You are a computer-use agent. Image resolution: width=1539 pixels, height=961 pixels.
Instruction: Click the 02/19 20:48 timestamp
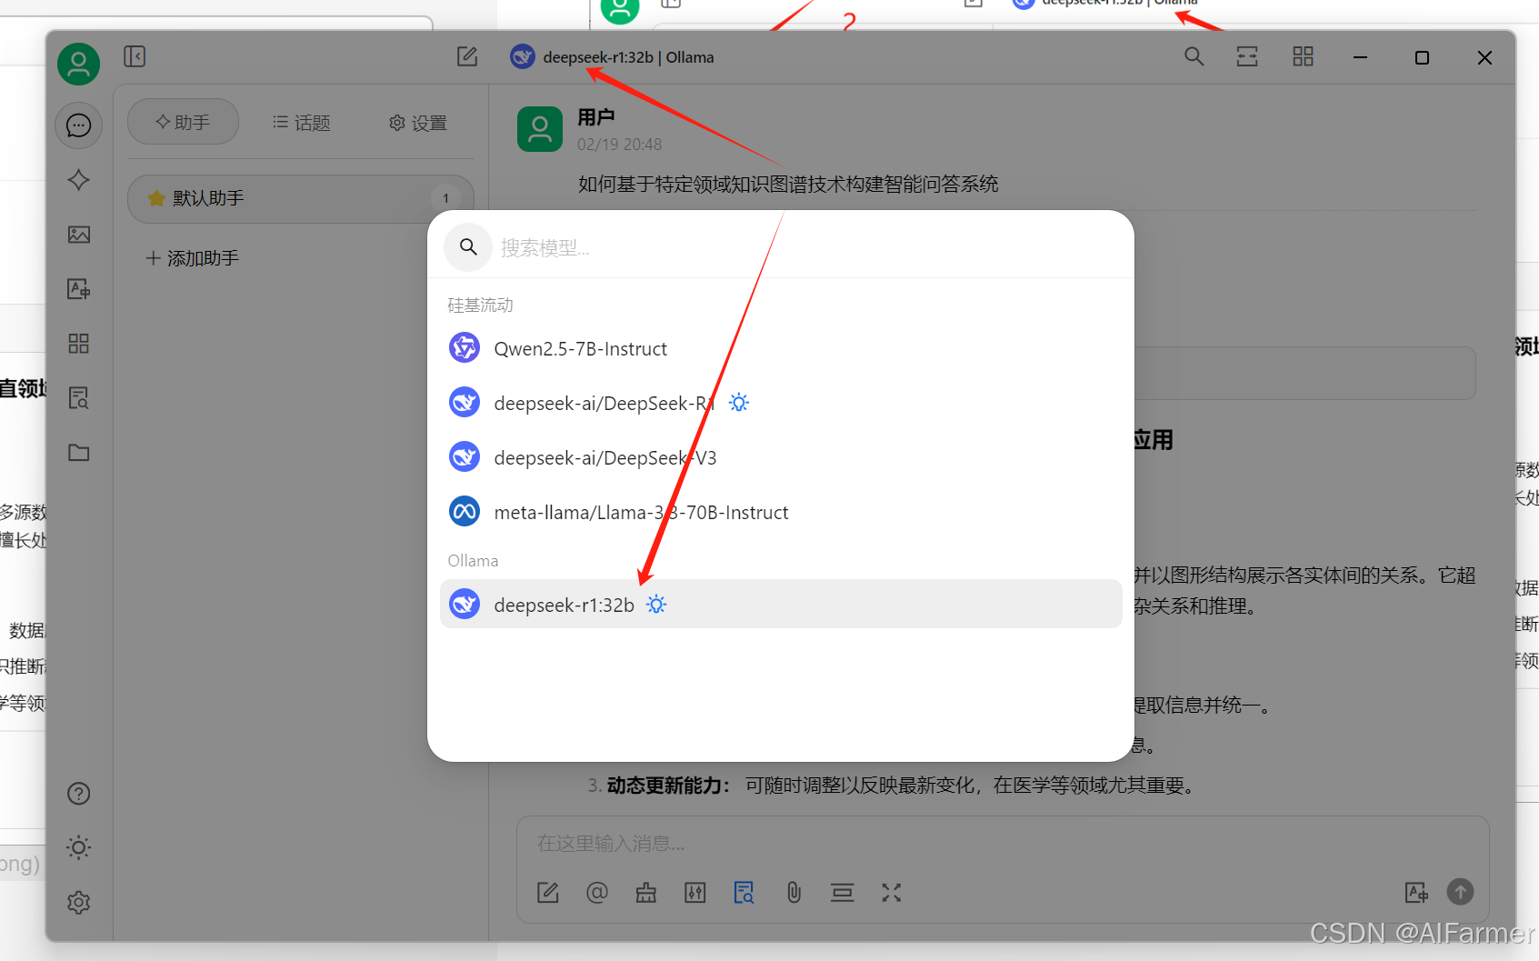(x=620, y=145)
